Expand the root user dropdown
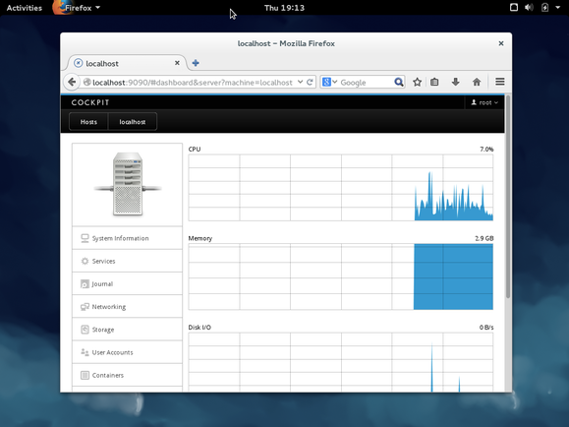 click(x=484, y=102)
